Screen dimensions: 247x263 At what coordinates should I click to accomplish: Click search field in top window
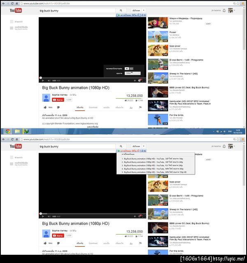[x=77, y=11]
